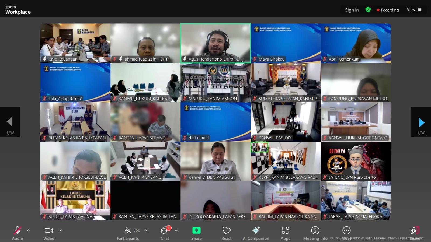Launch the AI Companion sparkle icon
This screenshot has height=242, width=431.
tap(256, 230)
